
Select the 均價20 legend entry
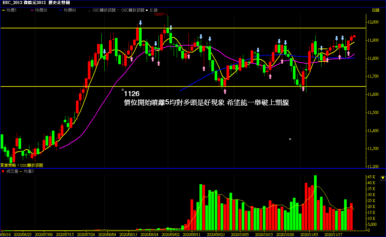39,10
